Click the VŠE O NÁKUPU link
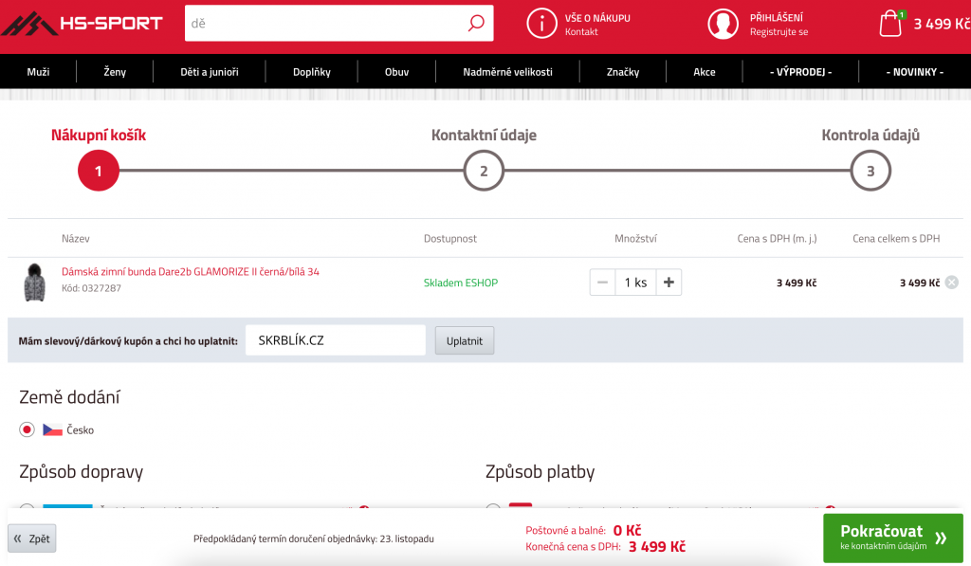 597,18
